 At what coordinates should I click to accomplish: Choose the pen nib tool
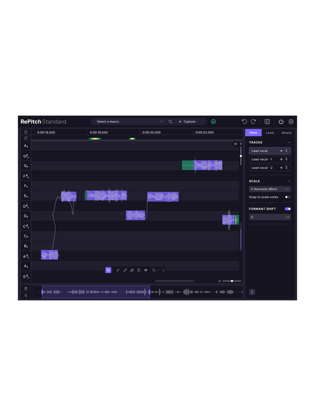click(x=132, y=270)
